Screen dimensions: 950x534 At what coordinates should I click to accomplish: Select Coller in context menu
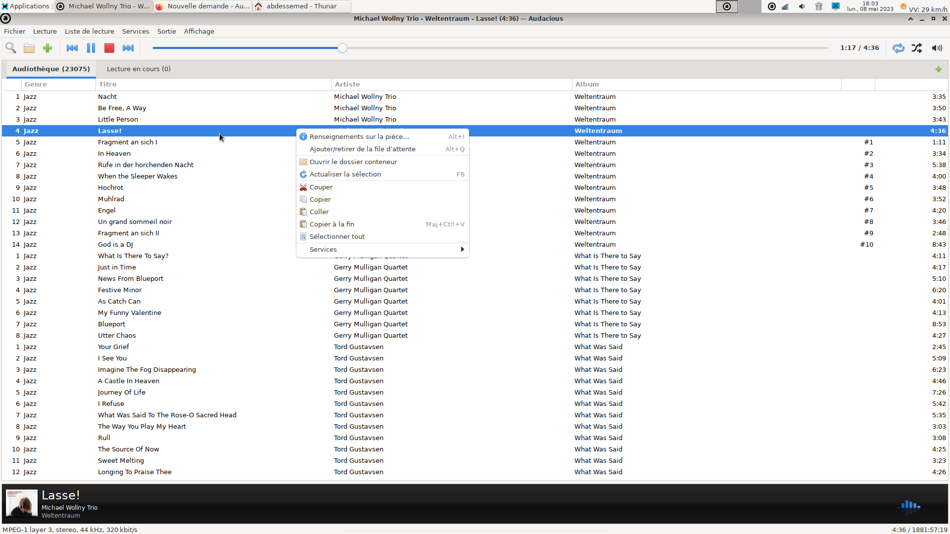(x=382, y=212)
